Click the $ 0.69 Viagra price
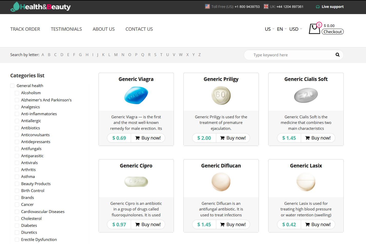The width and height of the screenshot is (366, 244). 119,138
